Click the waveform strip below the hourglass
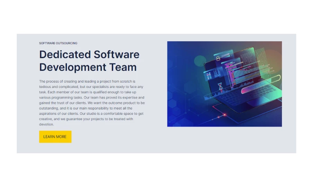 pyautogui.click(x=215, y=95)
